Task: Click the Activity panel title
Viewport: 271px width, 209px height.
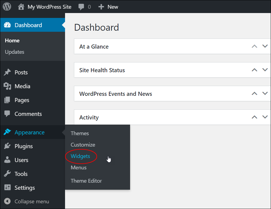Action: (89, 118)
